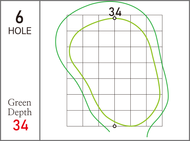This screenshot has width=190, height=141.
Task: Click the bottom-left grid cell
Action: tap(75, 118)
